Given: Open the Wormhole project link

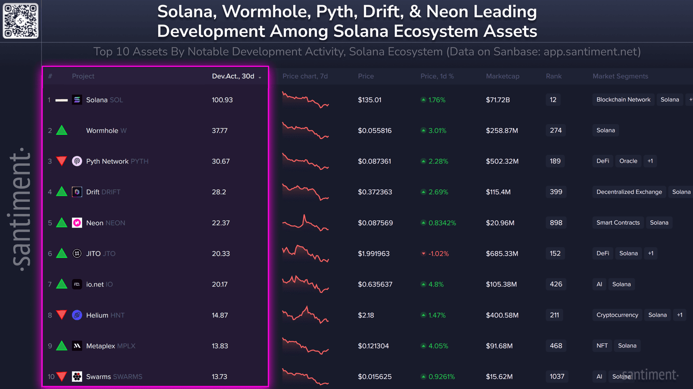Looking at the screenshot, I should pyautogui.click(x=102, y=131).
